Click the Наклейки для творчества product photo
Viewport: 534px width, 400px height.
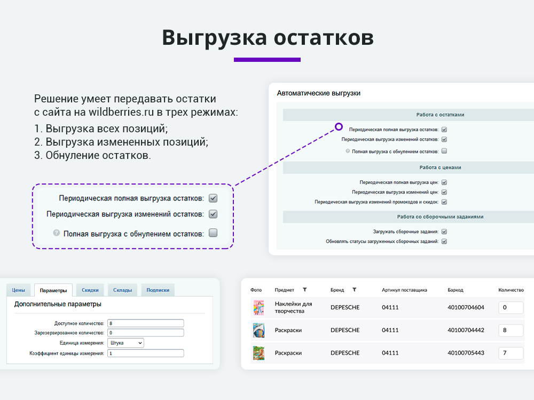[x=259, y=308]
